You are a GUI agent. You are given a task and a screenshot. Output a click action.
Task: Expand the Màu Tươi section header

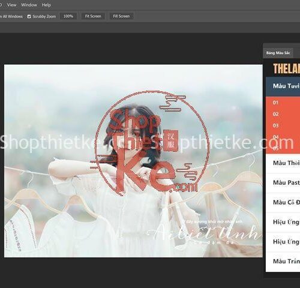283,86
